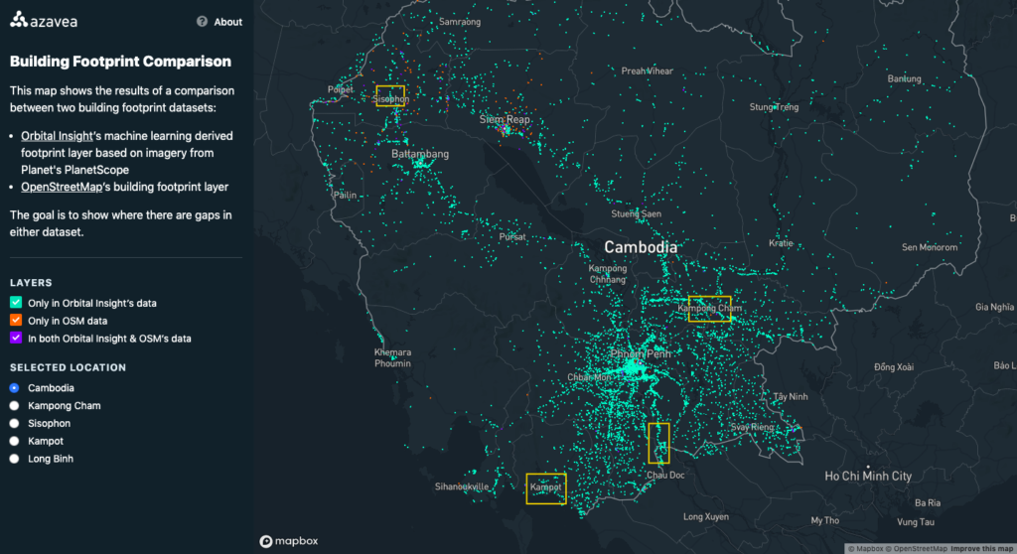Viewport: 1017px width, 554px height.
Task: Click the Tây Ninh map label
Action: (790, 396)
